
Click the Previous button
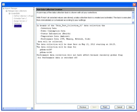click(x=83, y=107)
